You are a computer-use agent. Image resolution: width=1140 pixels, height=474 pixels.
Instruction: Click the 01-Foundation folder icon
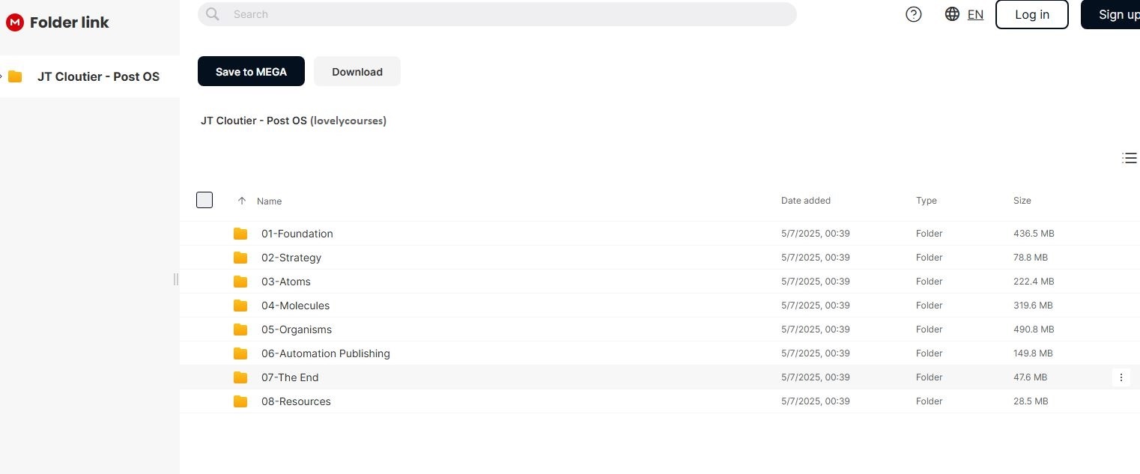[240, 234]
